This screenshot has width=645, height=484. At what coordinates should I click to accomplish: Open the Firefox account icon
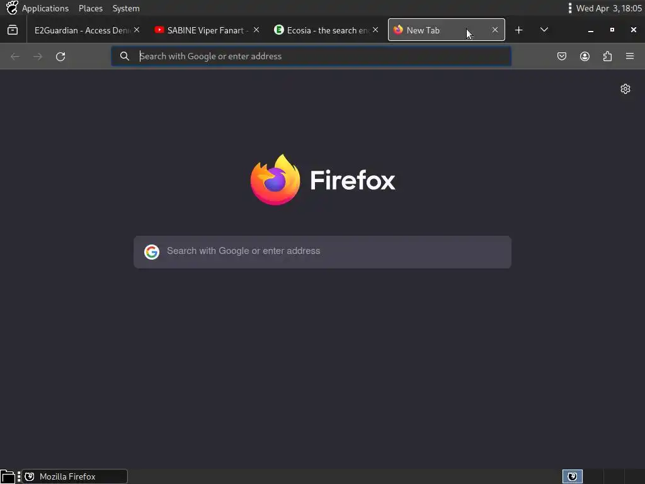[x=585, y=56]
